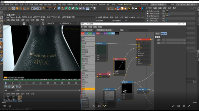Select the Scale tool
This screenshot has width=199, height=111.
pyautogui.click(x=17, y=8)
